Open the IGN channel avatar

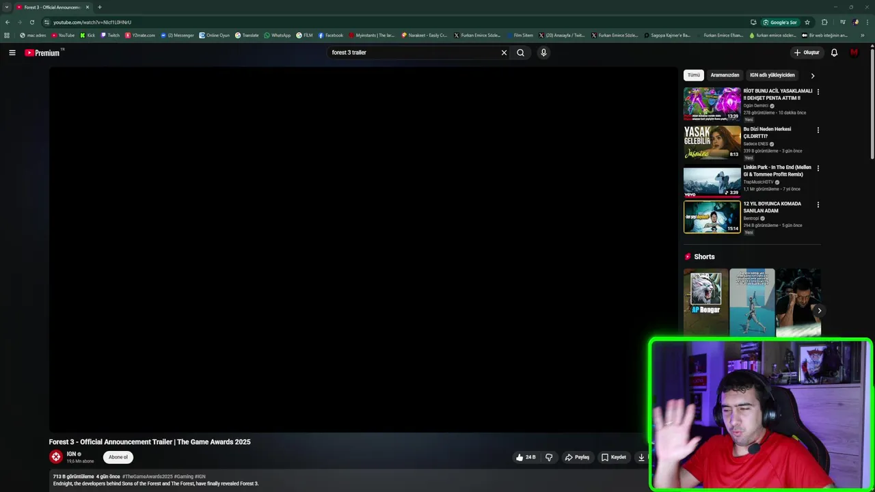tap(56, 456)
